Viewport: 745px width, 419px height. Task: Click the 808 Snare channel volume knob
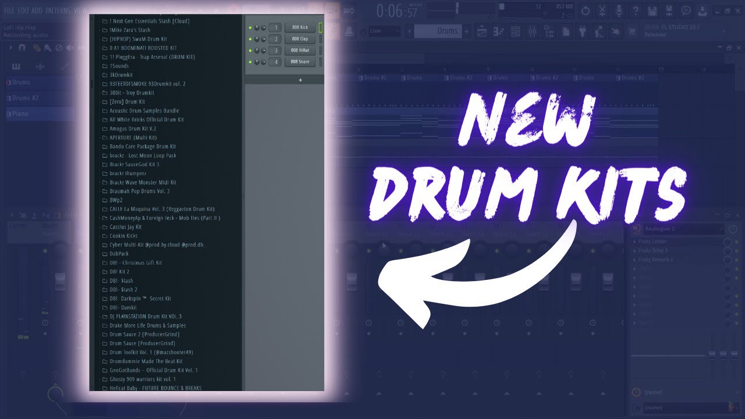point(263,62)
